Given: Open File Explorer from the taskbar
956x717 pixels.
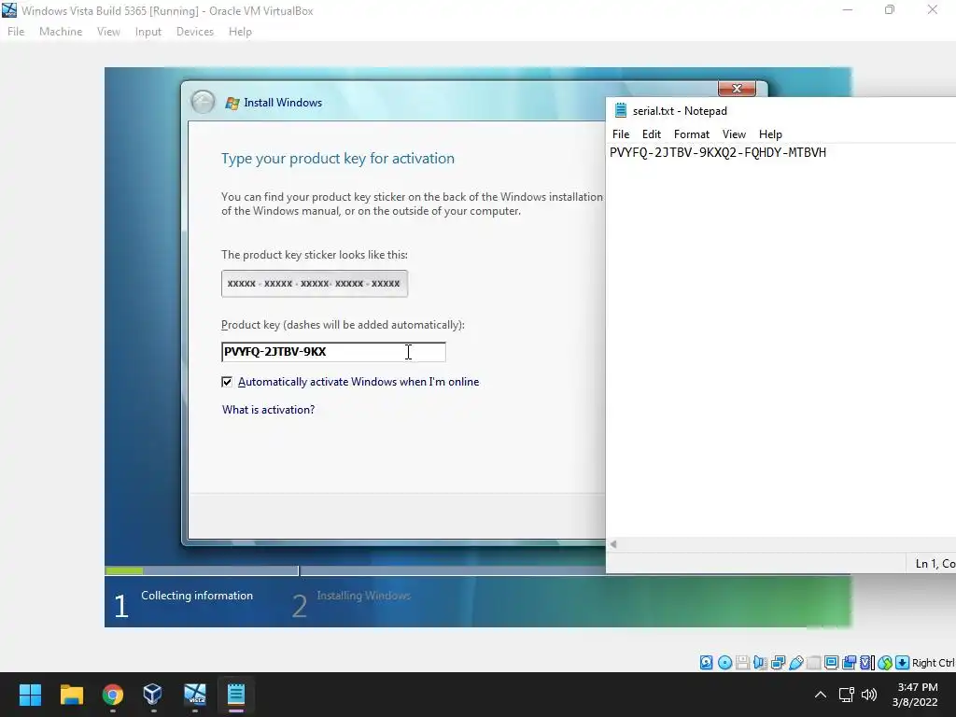Looking at the screenshot, I should [x=71, y=694].
